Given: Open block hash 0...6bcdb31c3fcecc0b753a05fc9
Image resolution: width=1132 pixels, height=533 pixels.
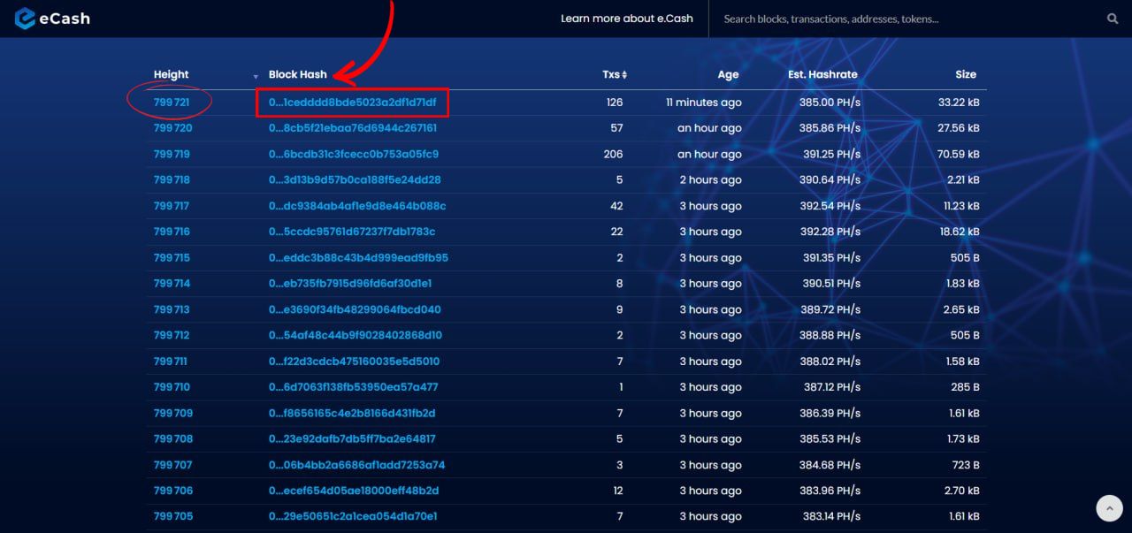Looking at the screenshot, I should (353, 154).
